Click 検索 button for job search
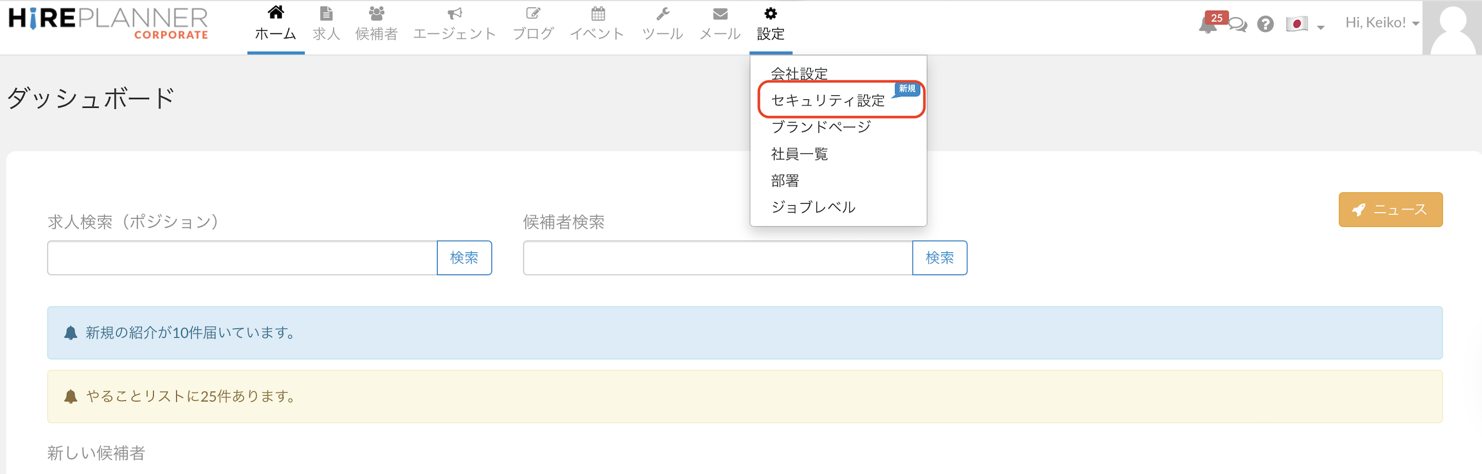The width and height of the screenshot is (1482, 474). point(464,258)
